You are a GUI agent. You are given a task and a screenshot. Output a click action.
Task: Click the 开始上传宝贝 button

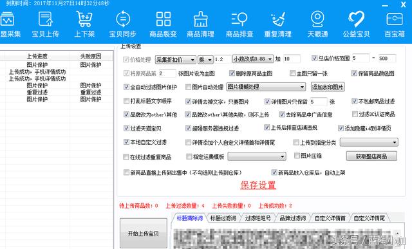[x=144, y=234]
